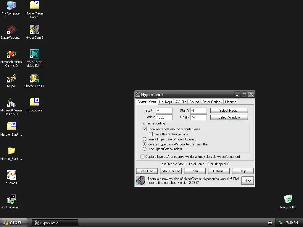Click the Height input field
This screenshot has width=303, height=227.
point(199,117)
